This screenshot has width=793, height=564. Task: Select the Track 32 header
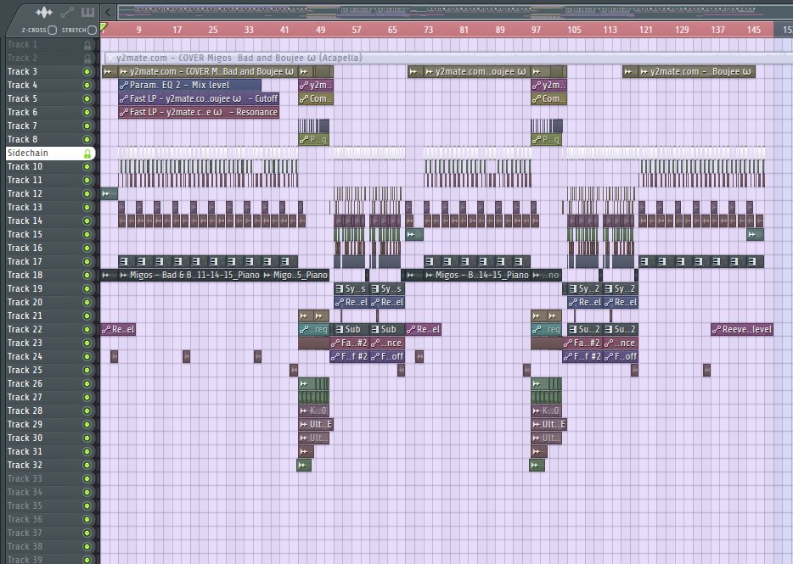(x=50, y=465)
